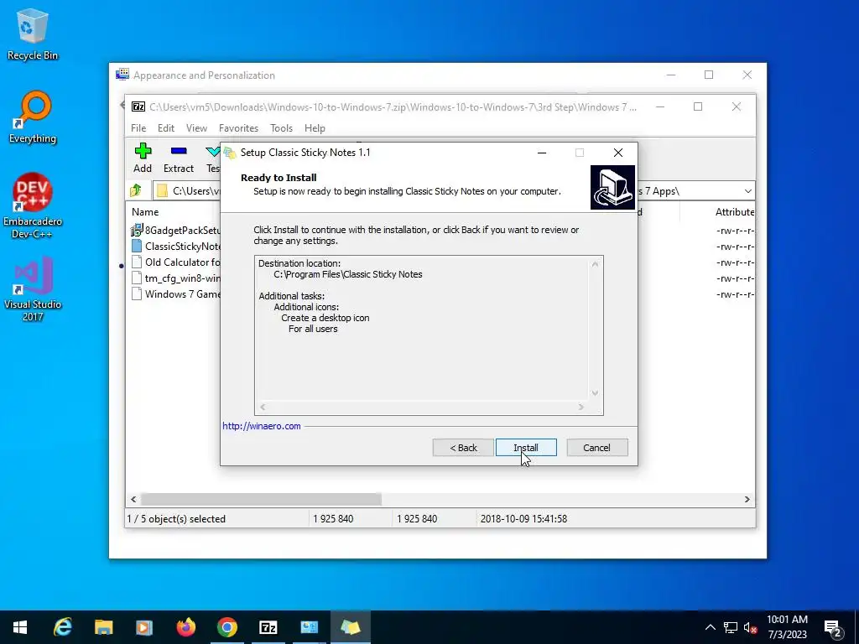Show hidden system tray icons

(x=710, y=627)
